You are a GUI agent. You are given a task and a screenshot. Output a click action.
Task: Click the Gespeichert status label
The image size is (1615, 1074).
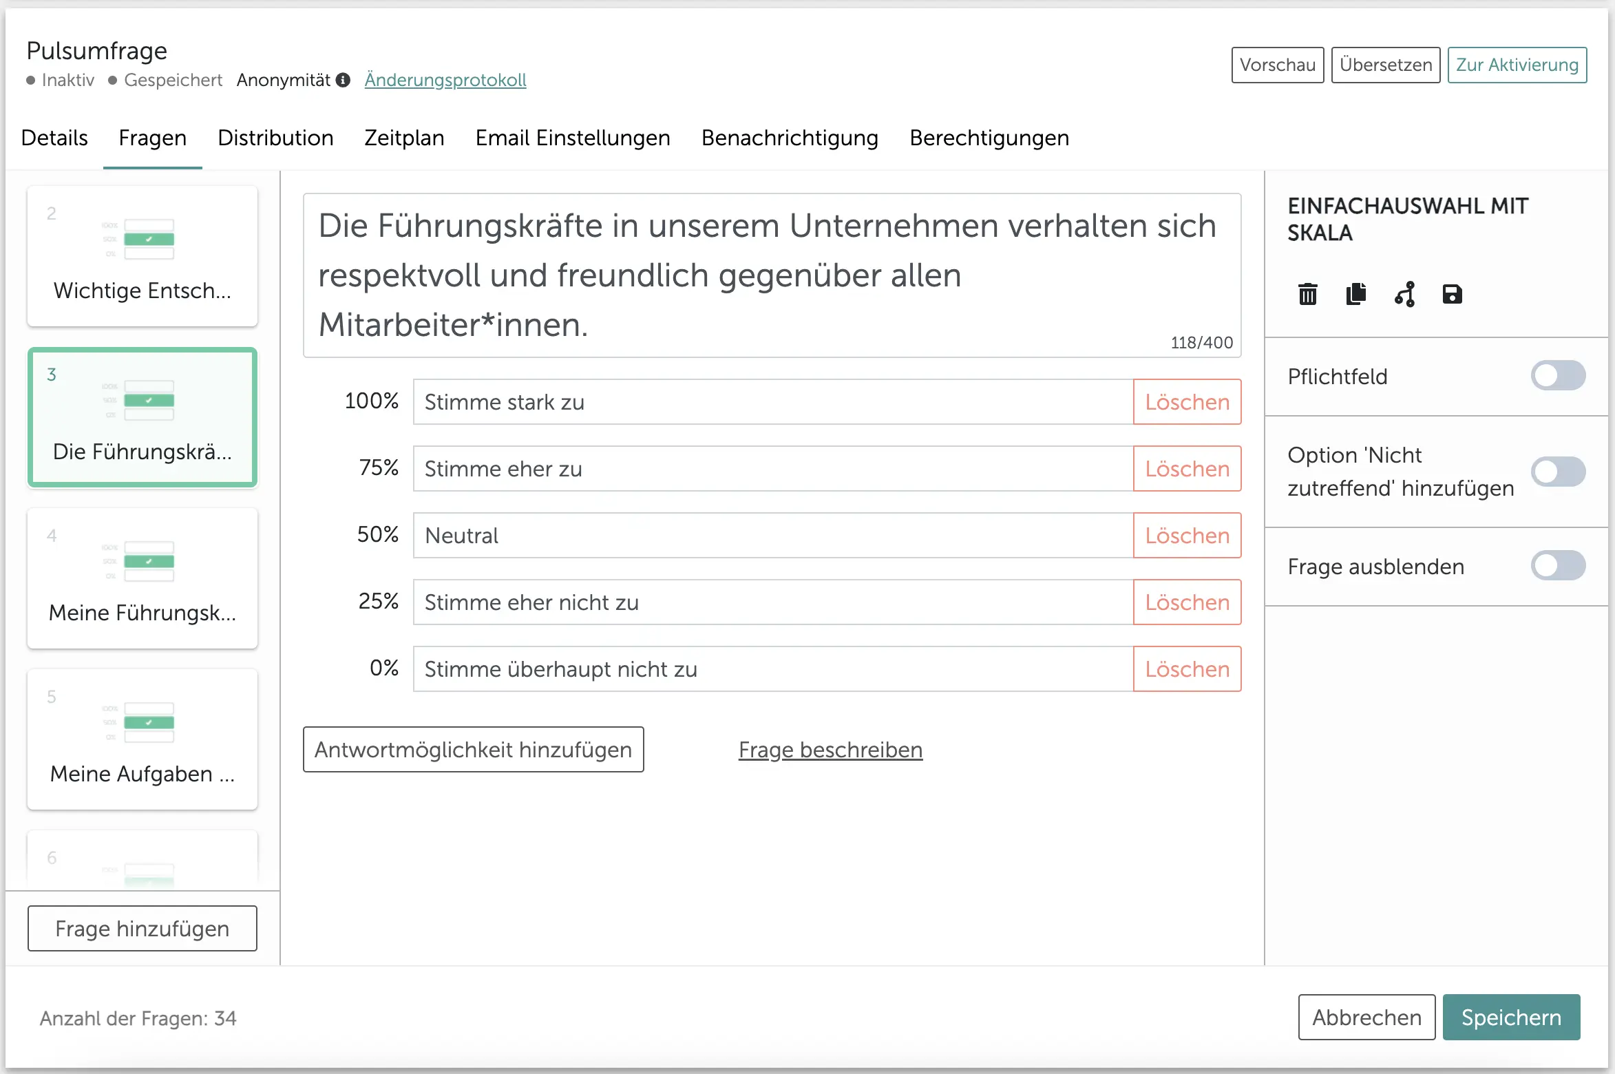[x=173, y=80]
